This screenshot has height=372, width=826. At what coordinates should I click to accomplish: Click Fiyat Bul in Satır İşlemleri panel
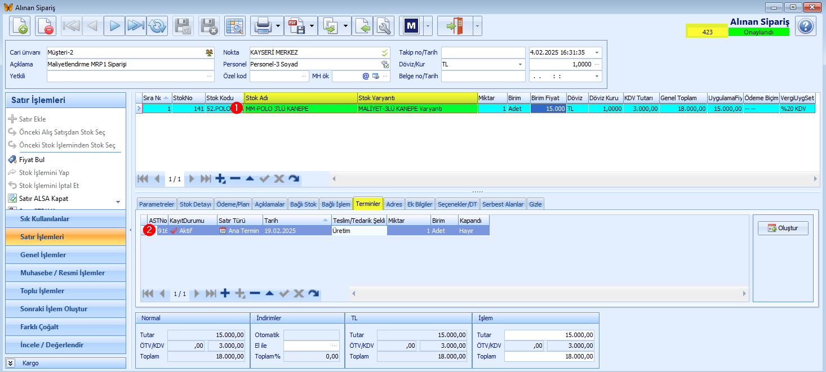pyautogui.click(x=32, y=160)
